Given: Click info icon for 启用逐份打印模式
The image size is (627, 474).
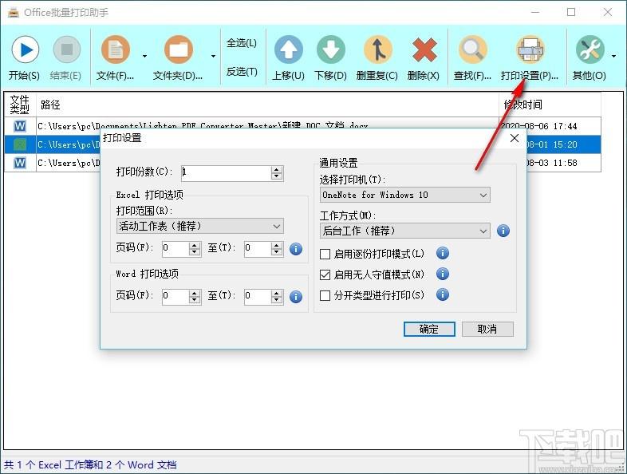Looking at the screenshot, I should click(x=442, y=253).
